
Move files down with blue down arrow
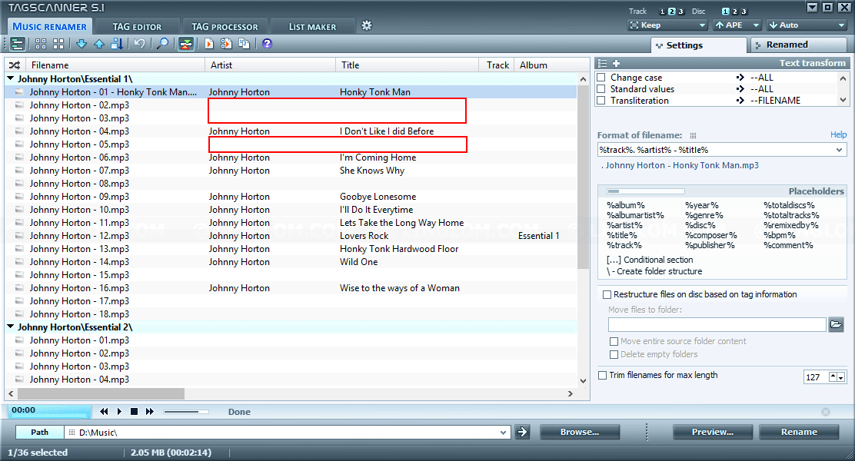pos(82,44)
